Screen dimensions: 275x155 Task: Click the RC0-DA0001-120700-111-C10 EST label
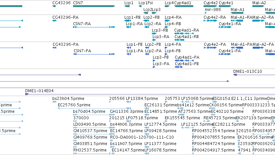coord(142,138)
